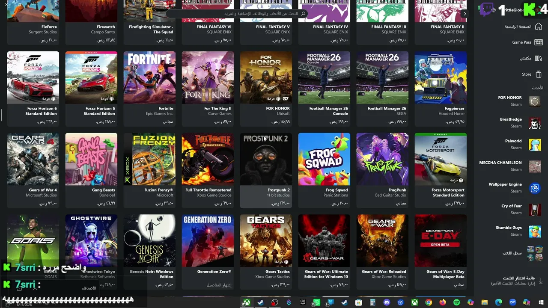Open the FINAL FANTASY IV card

(x=324, y=21)
